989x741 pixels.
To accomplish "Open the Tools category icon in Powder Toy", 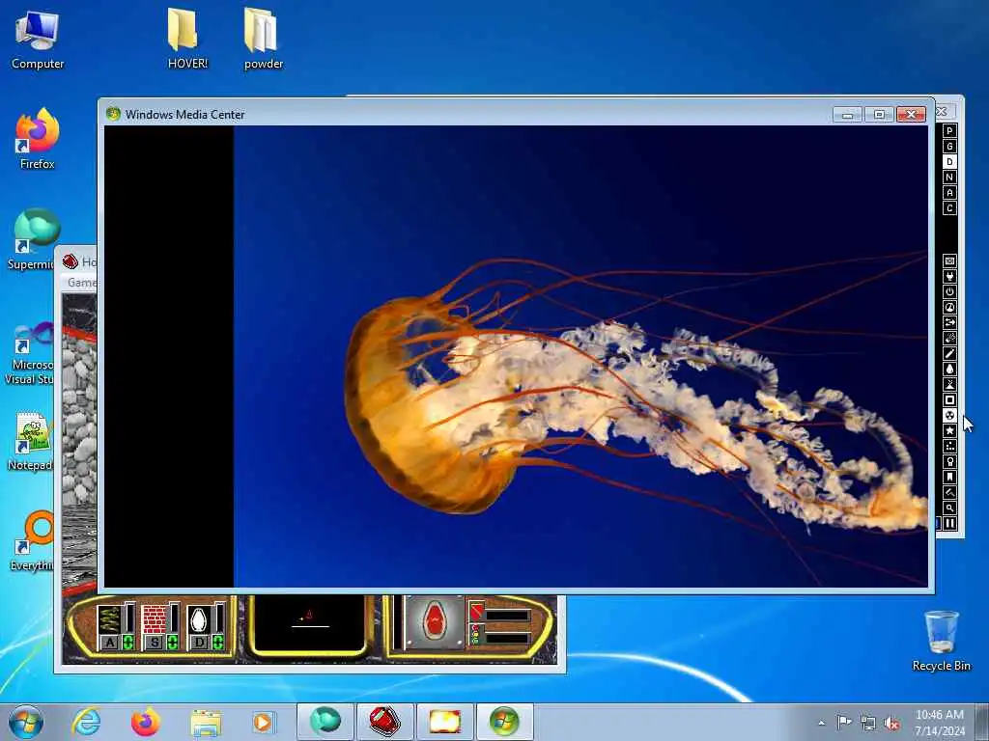I will [x=949, y=461].
